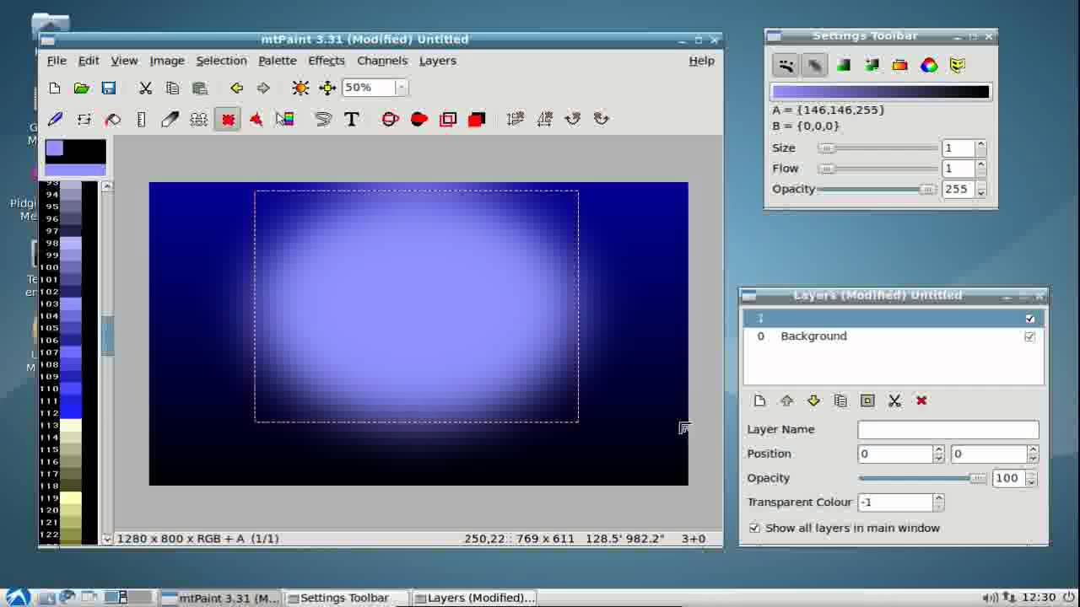Viewport: 1080px width, 607px height.
Task: Open the 50% zoom dropdown
Action: (402, 88)
